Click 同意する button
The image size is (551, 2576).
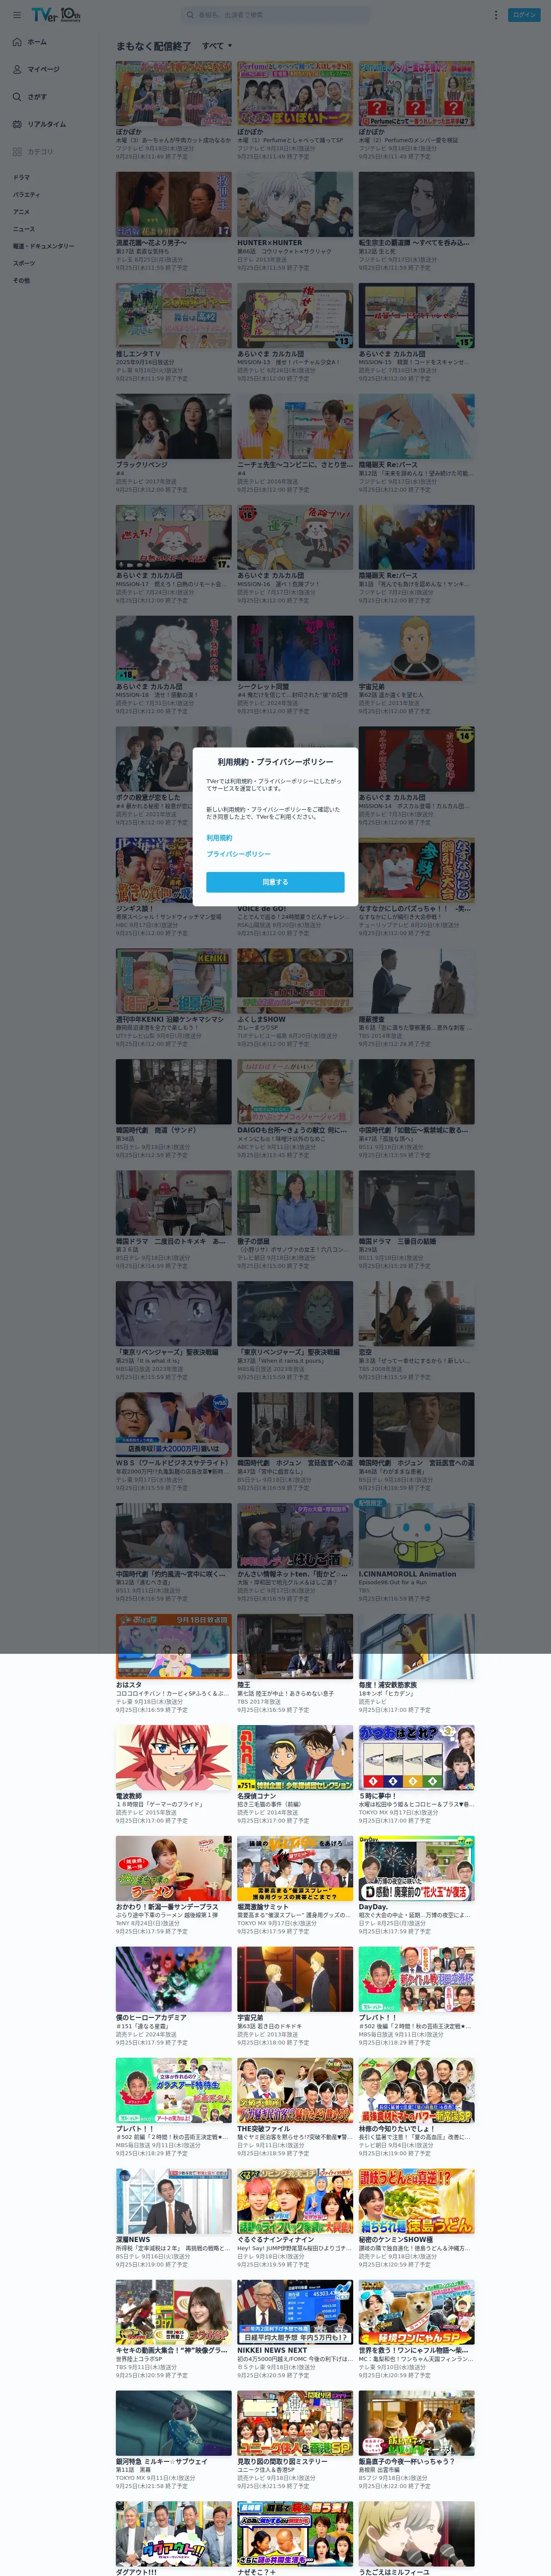(x=275, y=882)
